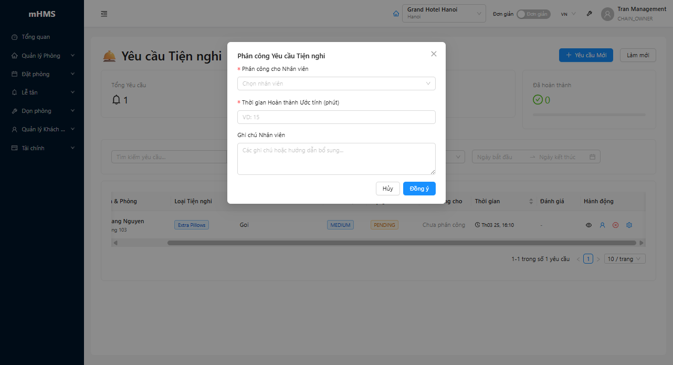Click the sidebar collapse icon next to mHMS logo

(103, 14)
